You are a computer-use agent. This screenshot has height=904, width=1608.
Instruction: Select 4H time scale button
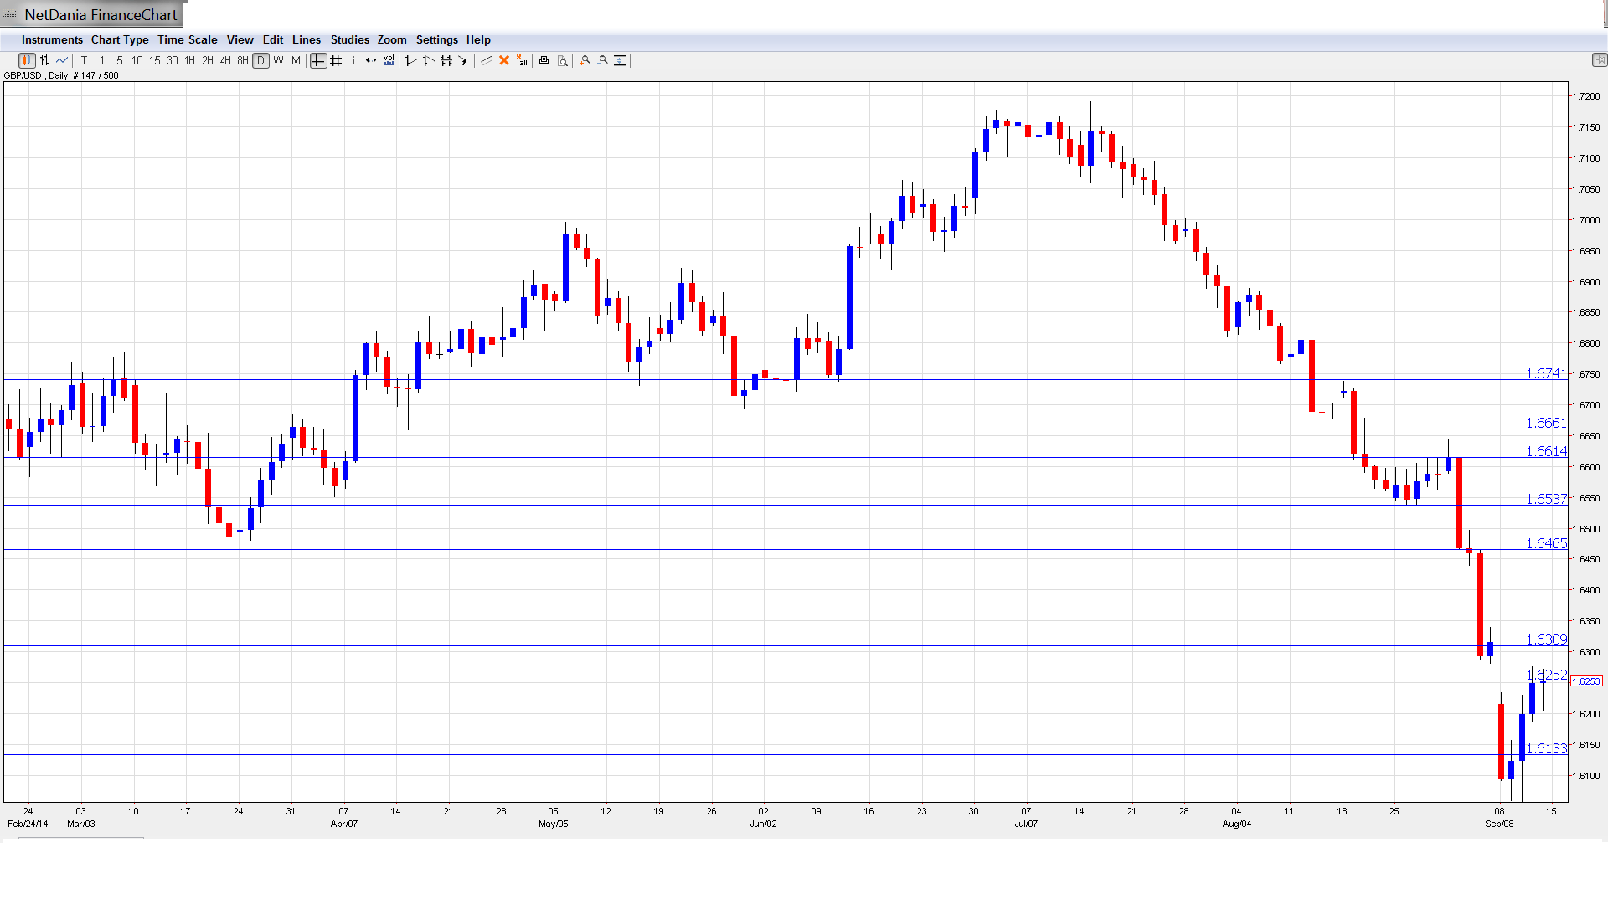point(225,60)
